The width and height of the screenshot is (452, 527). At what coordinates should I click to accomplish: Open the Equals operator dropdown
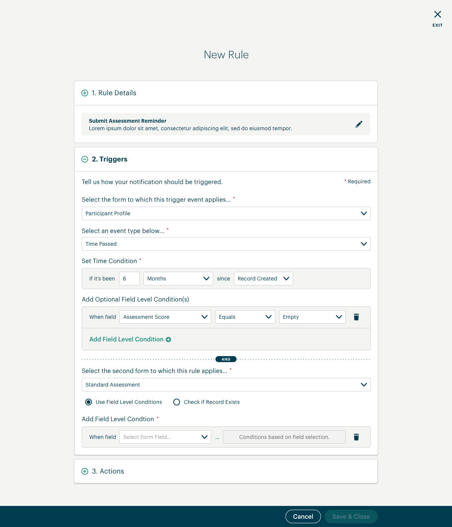tap(245, 317)
